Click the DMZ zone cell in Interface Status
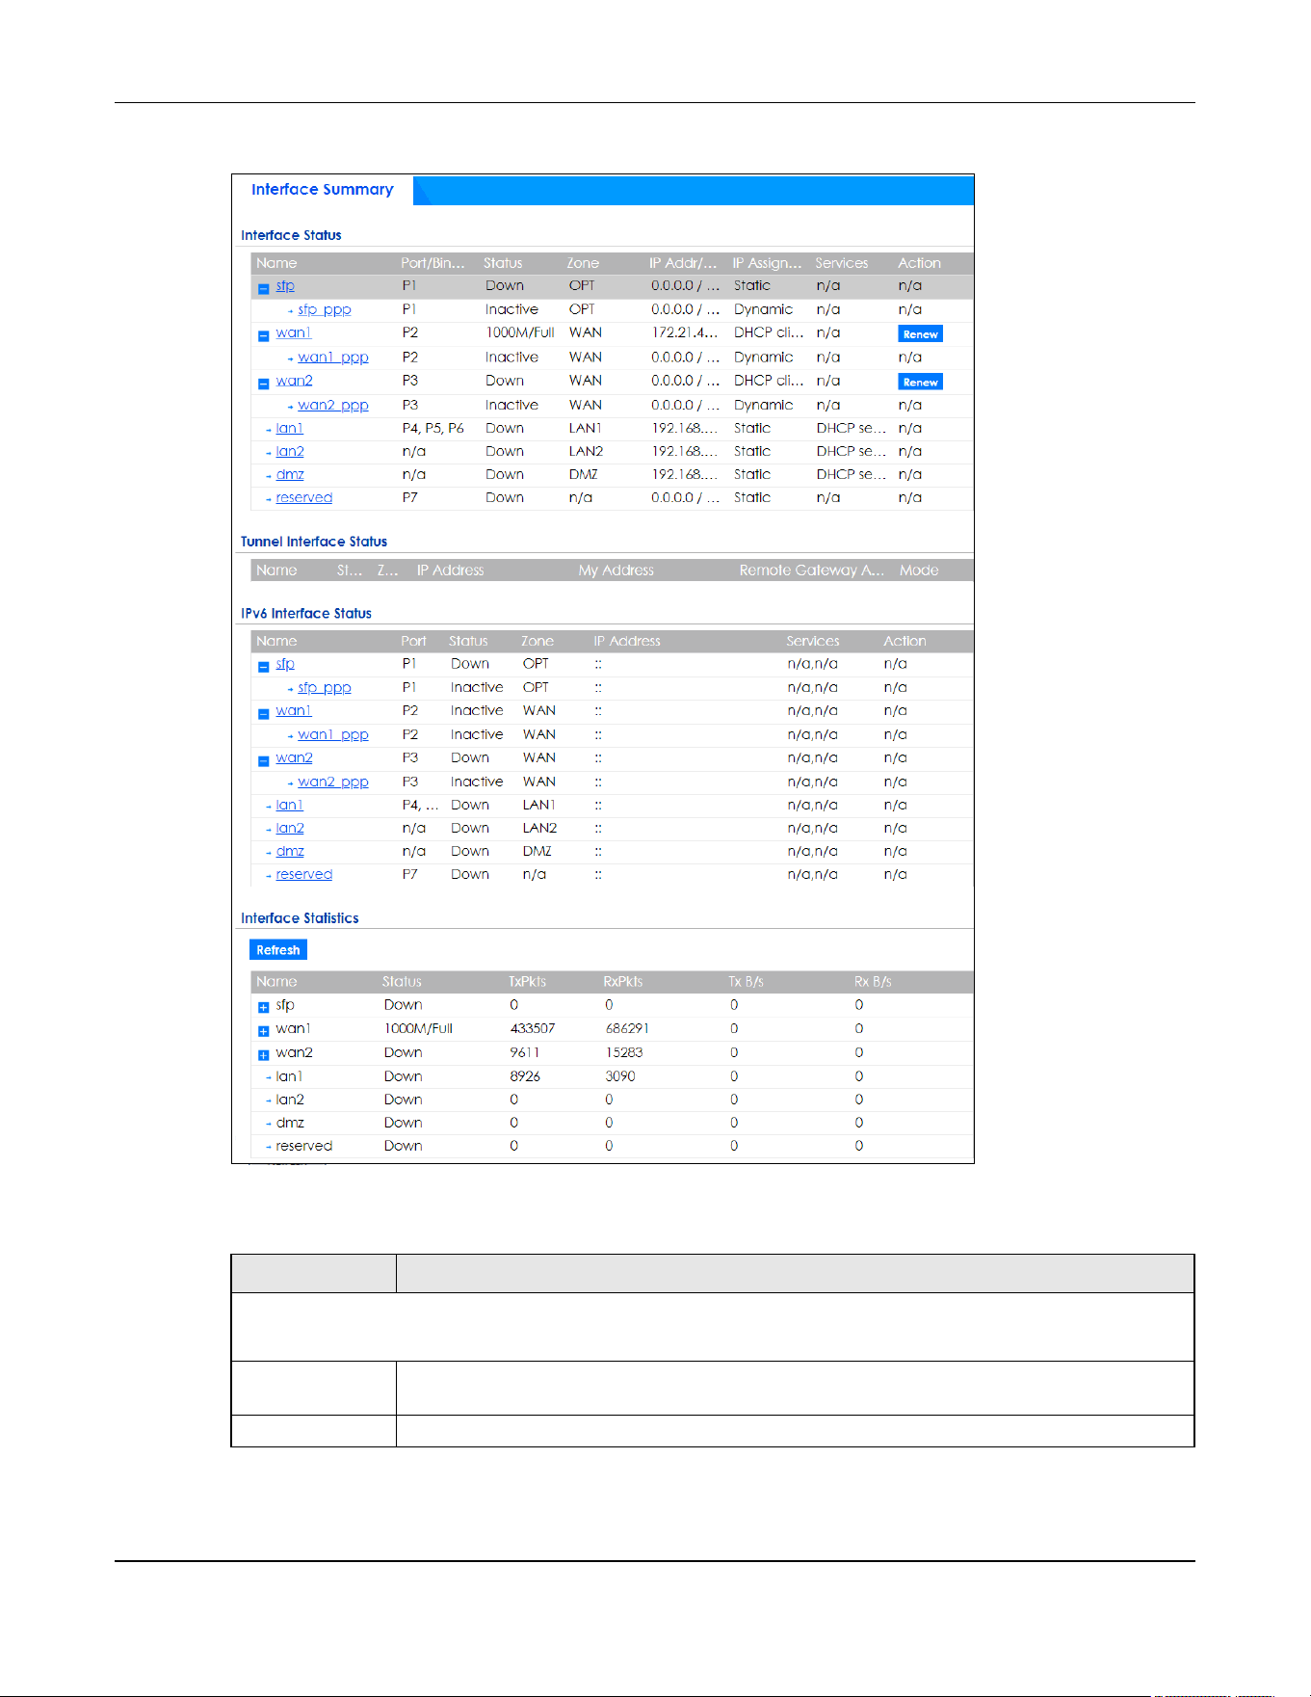This screenshot has width=1311, height=1697. 583,474
